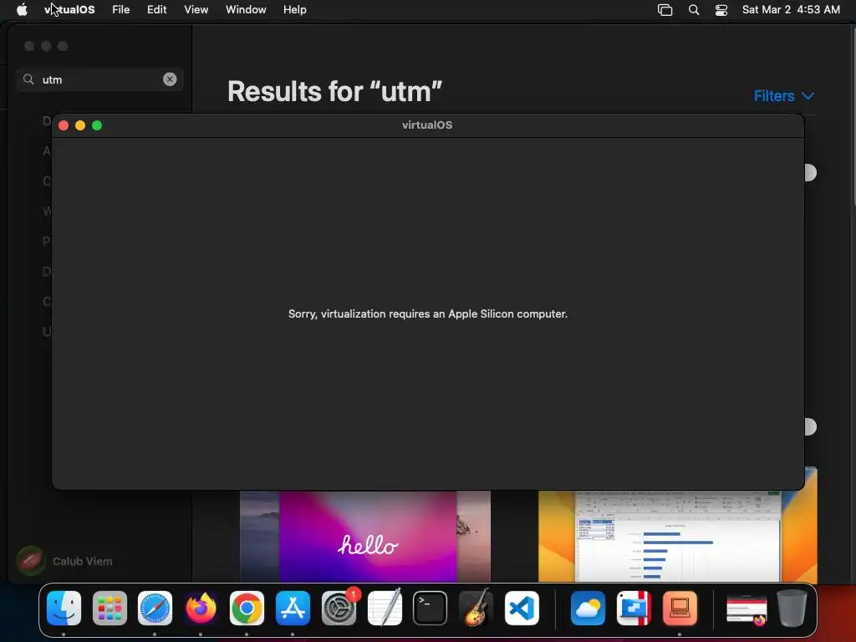
Task: Open Control Center in menu bar
Action: 721,10
